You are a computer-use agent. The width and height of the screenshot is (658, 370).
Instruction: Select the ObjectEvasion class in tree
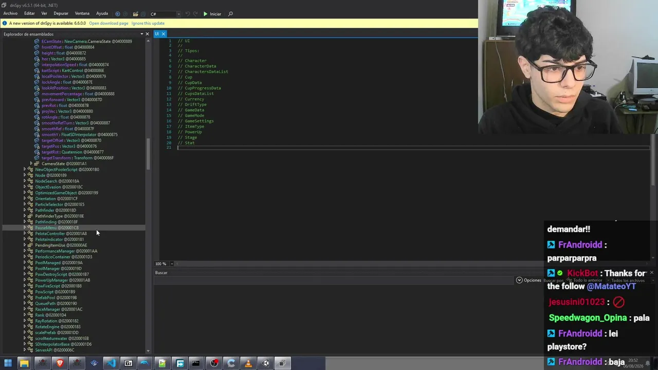coord(59,187)
